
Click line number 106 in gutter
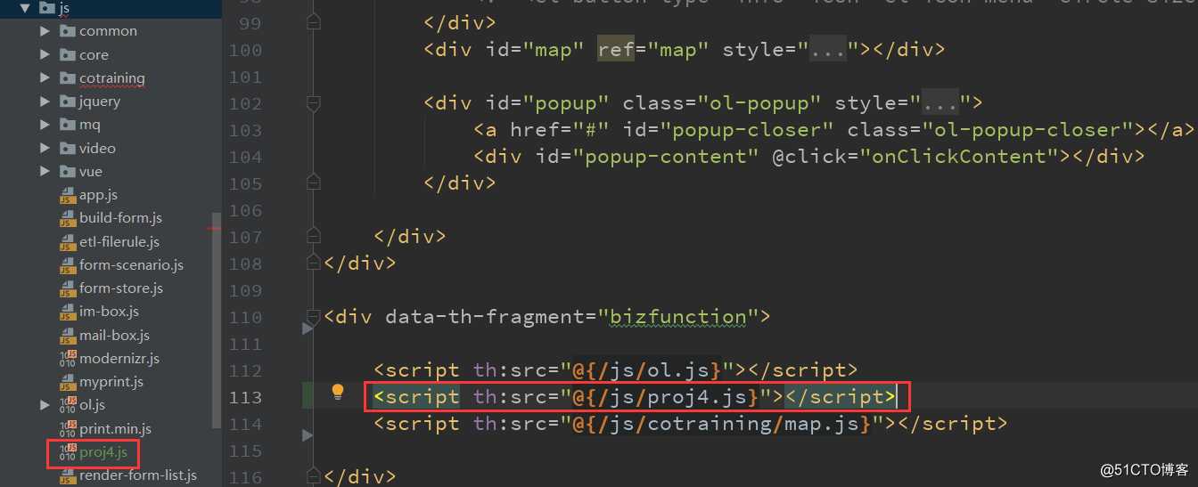(x=246, y=210)
